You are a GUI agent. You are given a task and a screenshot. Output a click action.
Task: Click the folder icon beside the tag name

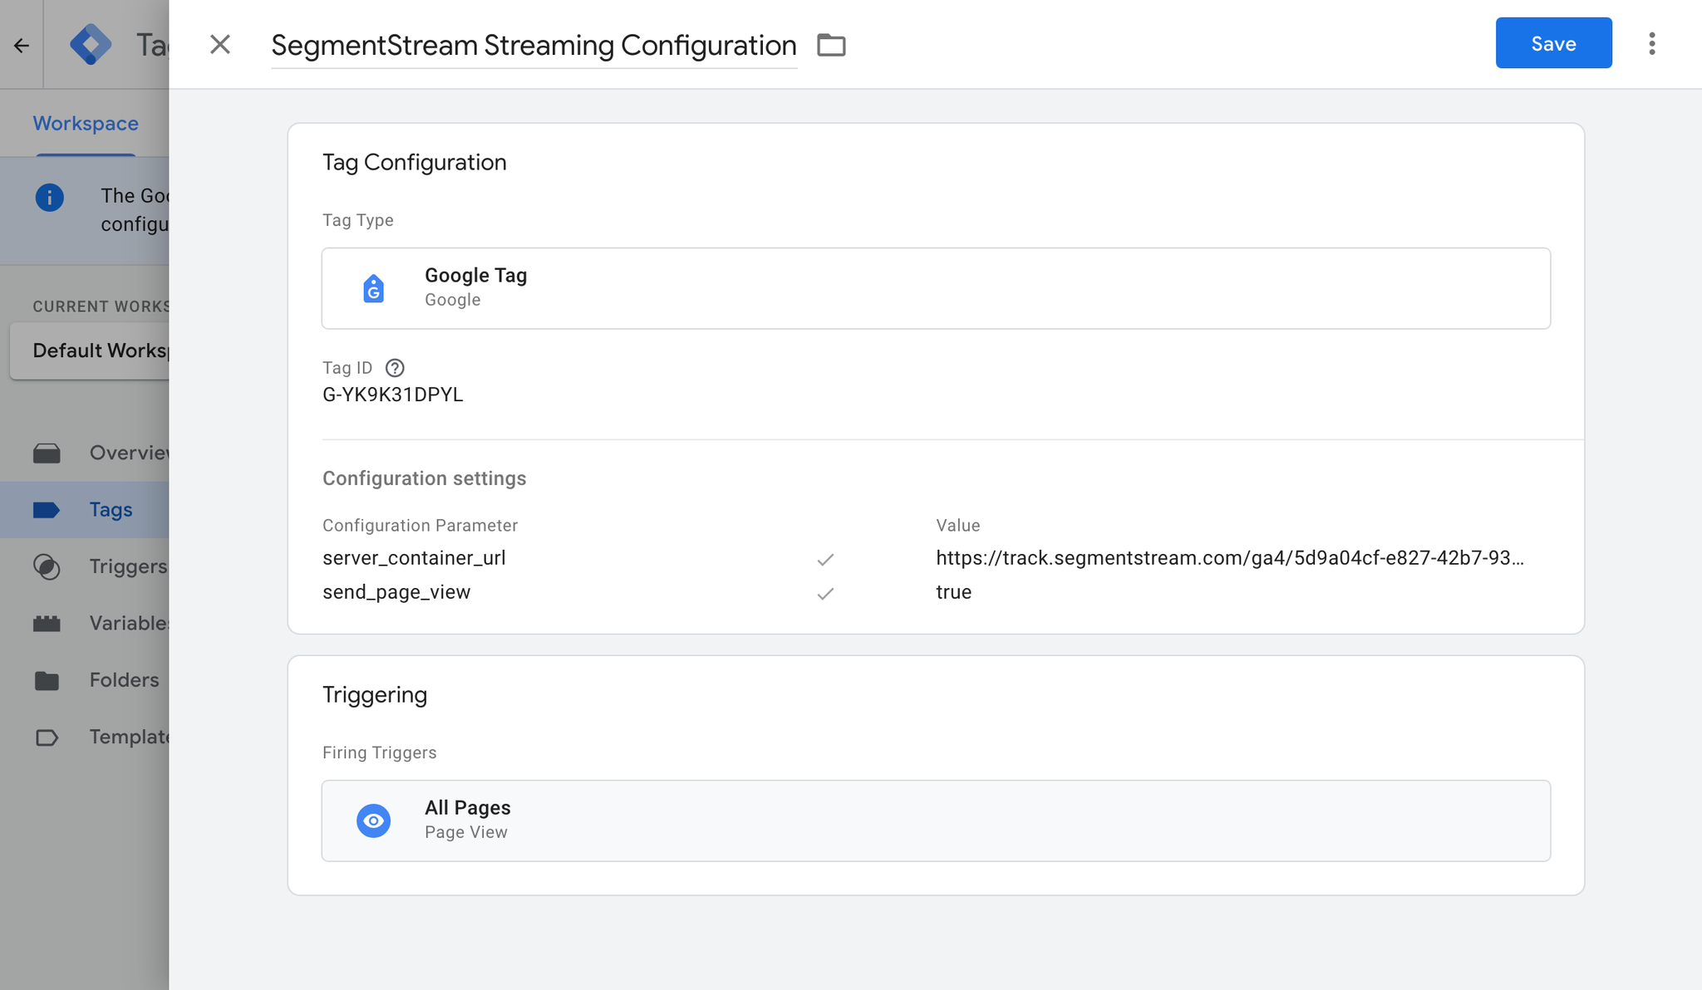pyautogui.click(x=831, y=45)
